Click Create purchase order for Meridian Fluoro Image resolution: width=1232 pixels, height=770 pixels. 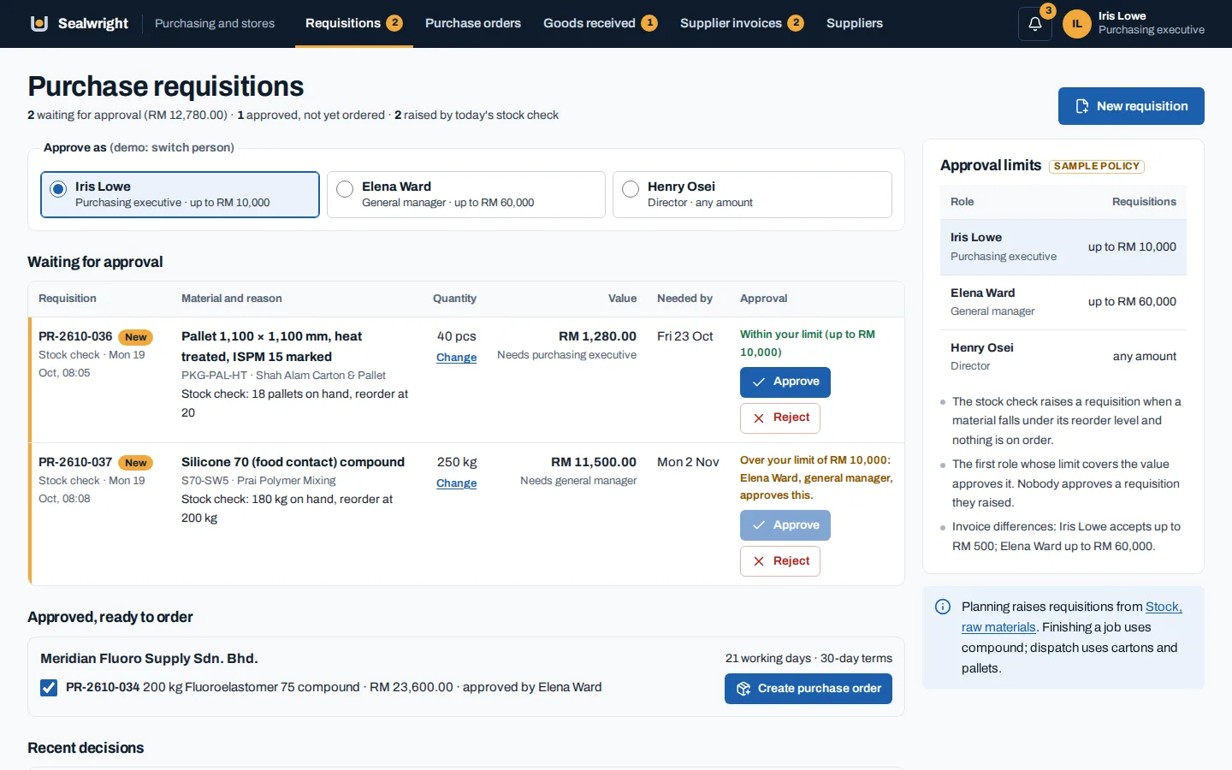tap(808, 689)
